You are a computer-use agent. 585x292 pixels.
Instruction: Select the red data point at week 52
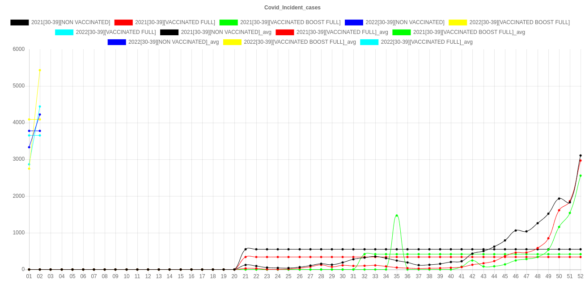[x=581, y=161]
